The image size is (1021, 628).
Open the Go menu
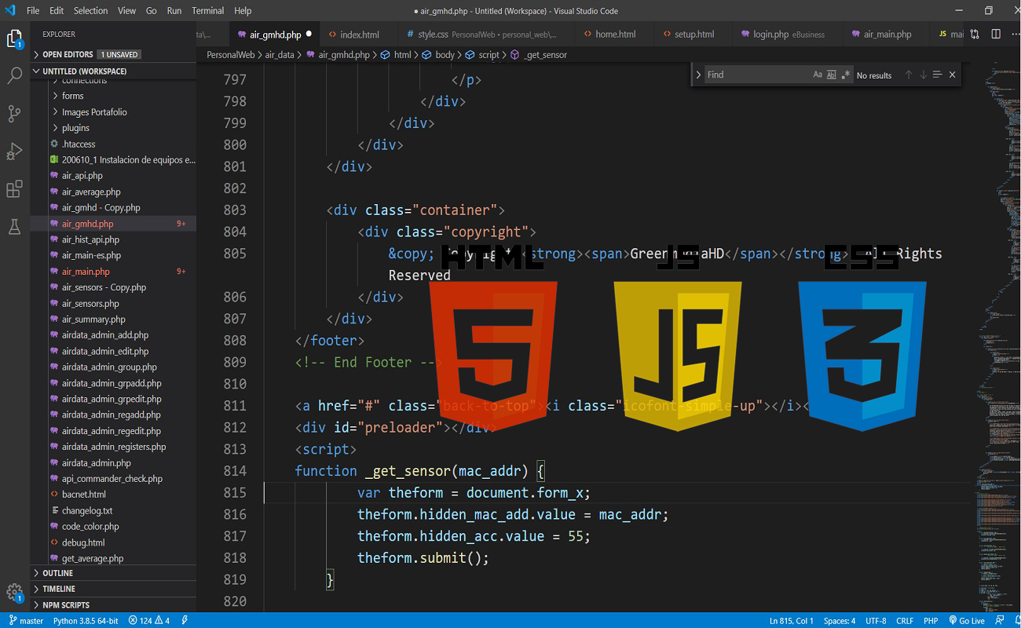152,11
